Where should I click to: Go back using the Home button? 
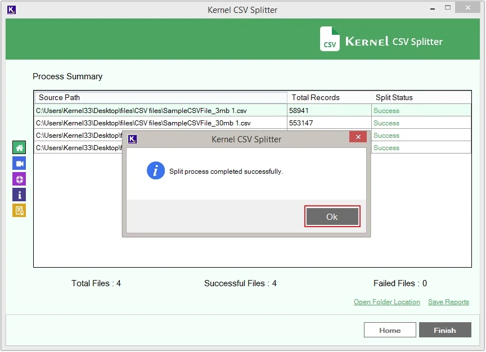390,330
